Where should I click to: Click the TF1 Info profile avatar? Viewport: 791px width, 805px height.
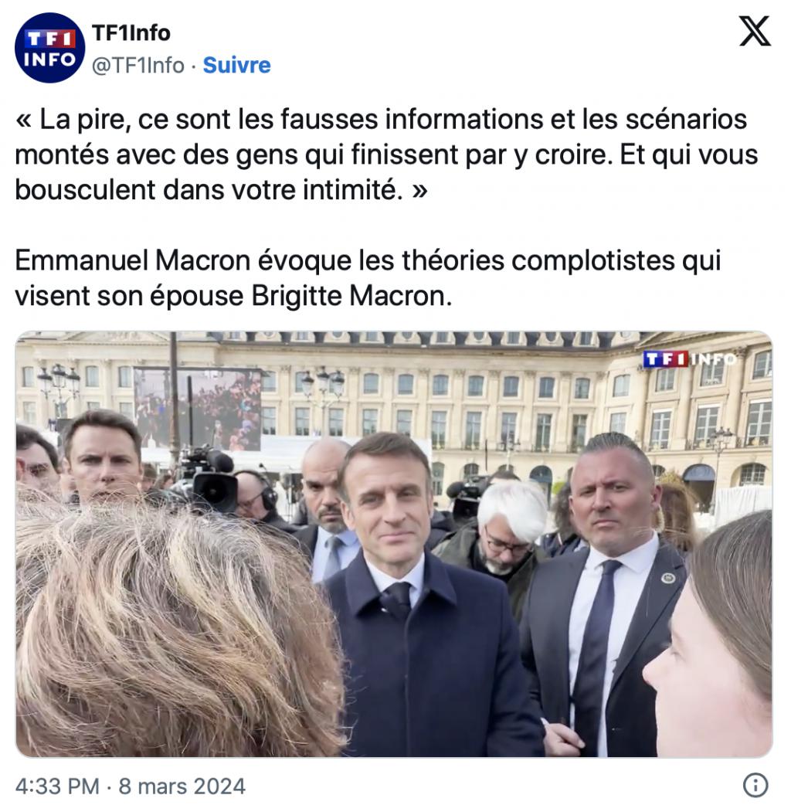49,48
